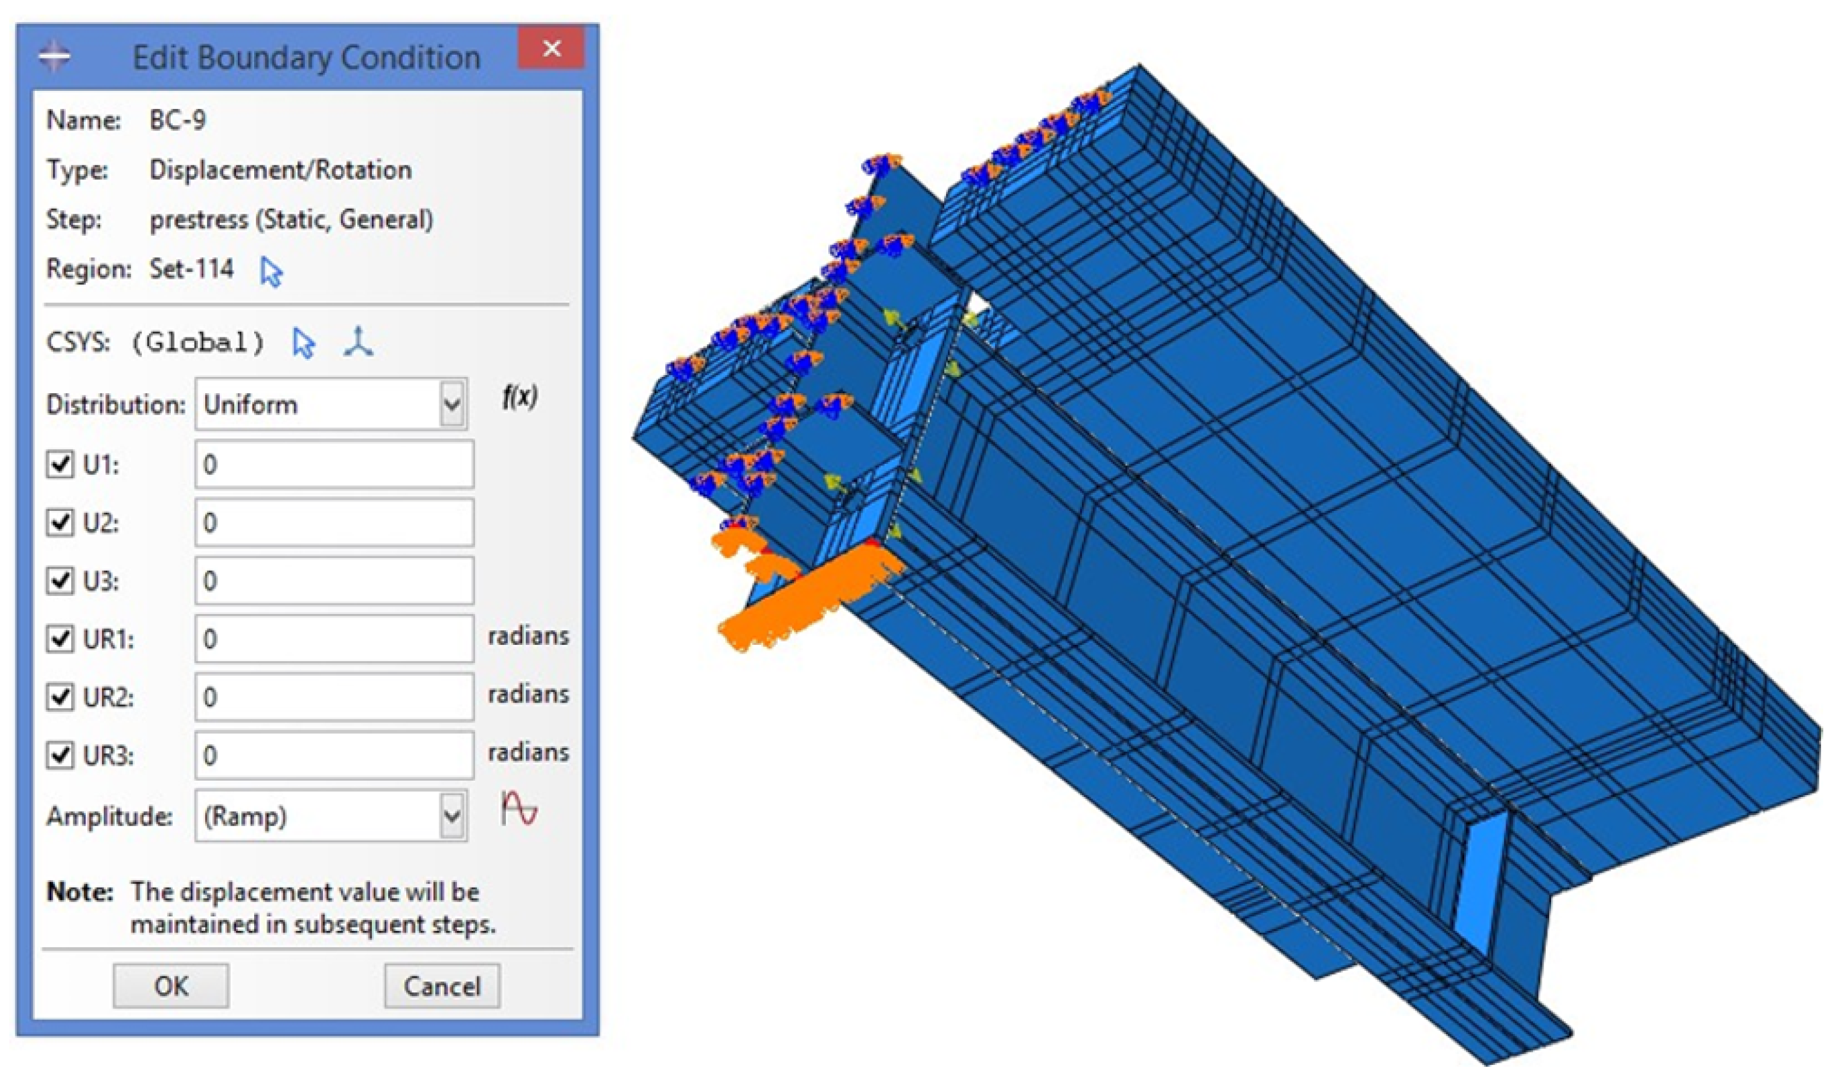Screen dimensions: 1839x1083
Task: Click the create amplitude curve icon
Action: point(519,811)
